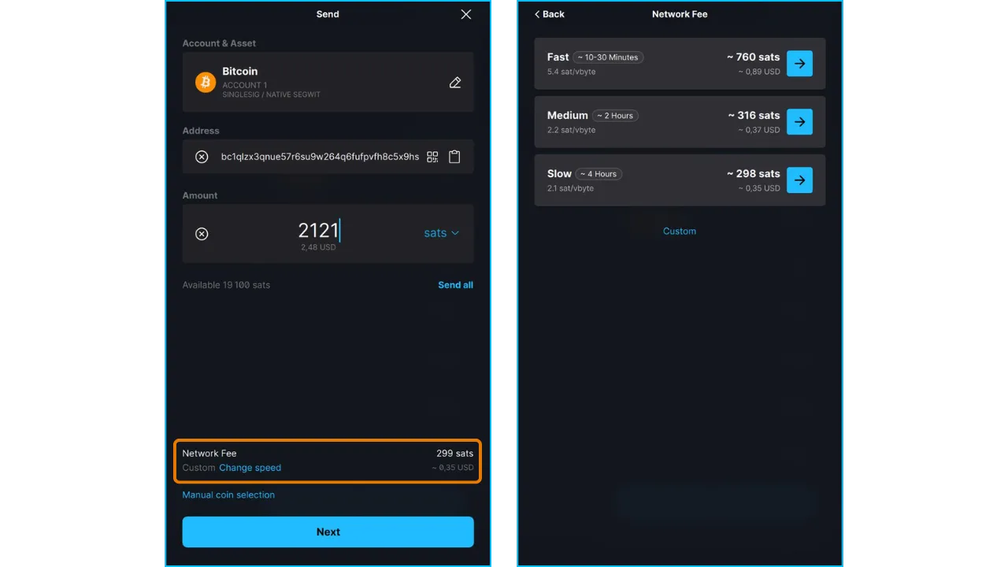Select Fast fee with its arrow button
The height and width of the screenshot is (567, 1008).
click(x=799, y=64)
